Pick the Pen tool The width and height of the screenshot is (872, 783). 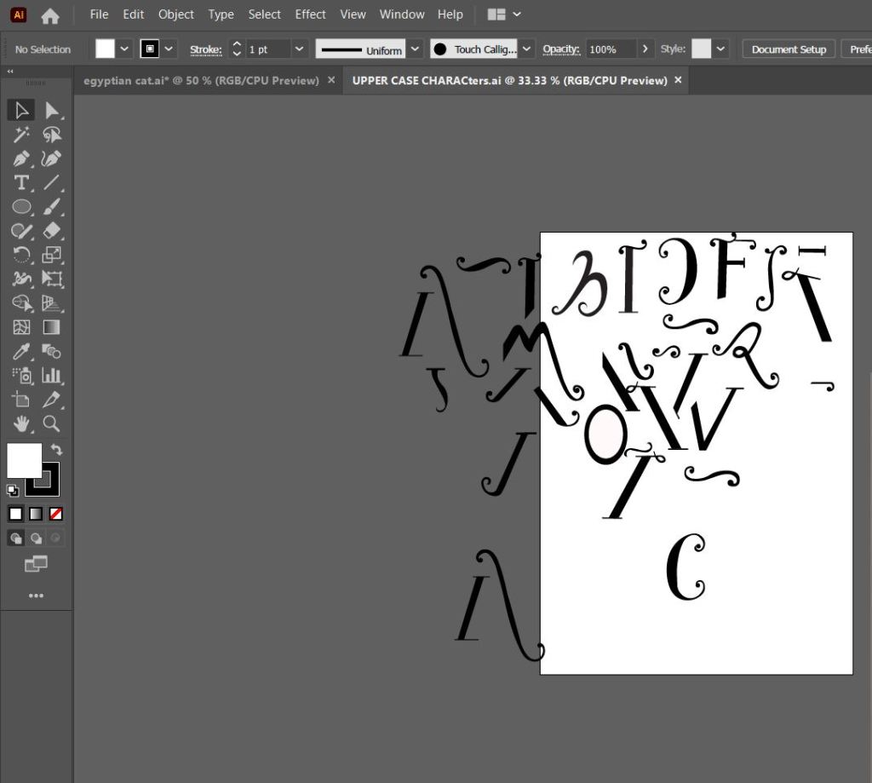21,158
